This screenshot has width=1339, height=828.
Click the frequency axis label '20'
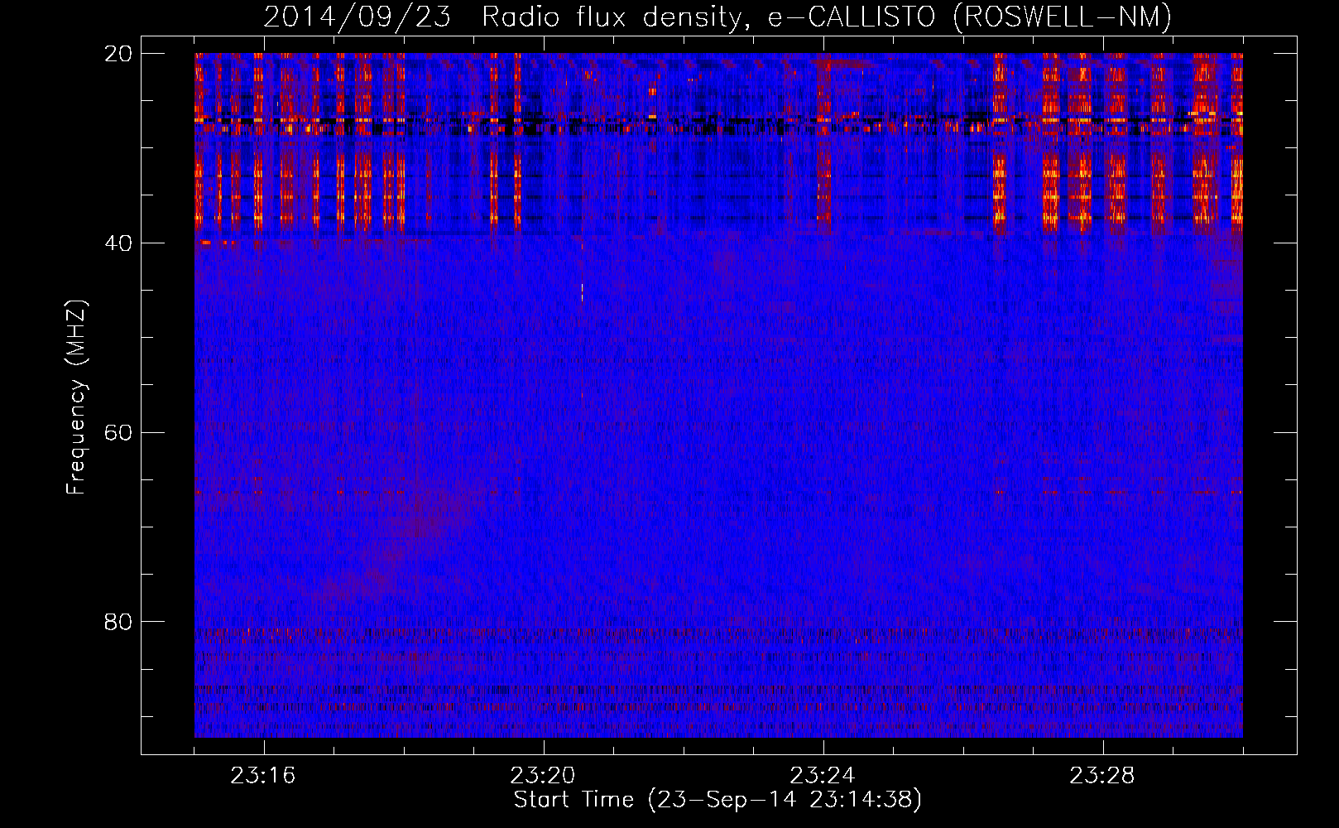point(118,54)
